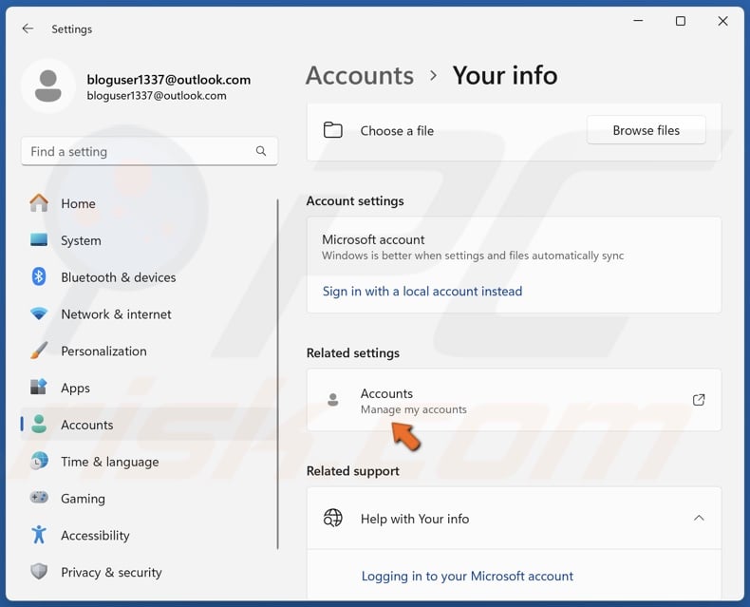Click the Accessibility figure icon

click(39, 535)
